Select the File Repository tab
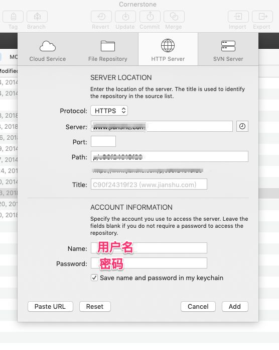Viewport: 279px width, 350px height. [108, 50]
